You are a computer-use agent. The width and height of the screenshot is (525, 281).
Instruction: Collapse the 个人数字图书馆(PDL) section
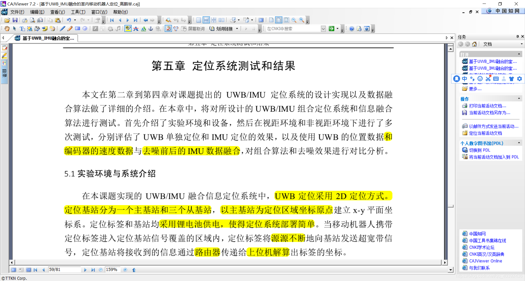coord(519,143)
